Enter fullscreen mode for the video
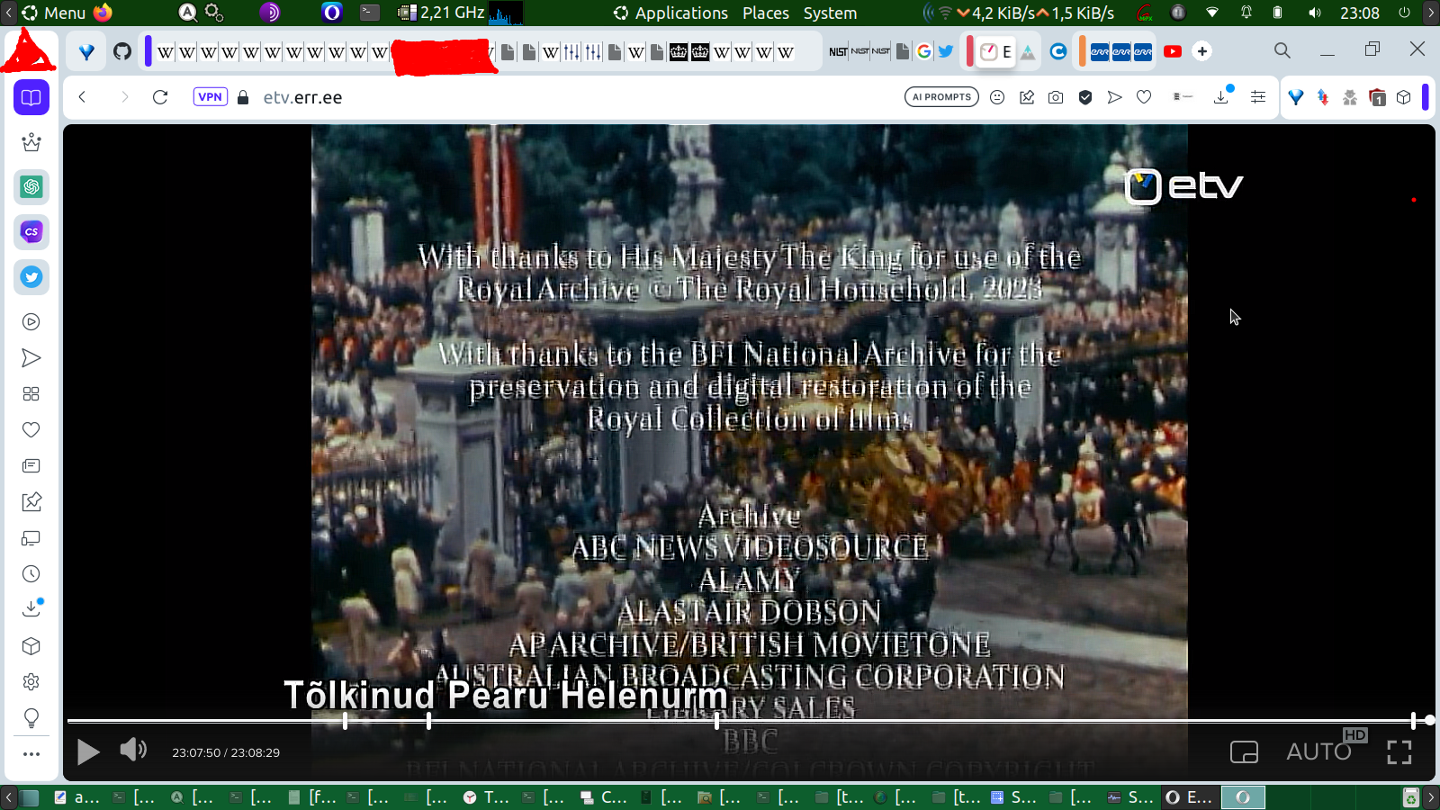The image size is (1440, 810). 1399,751
